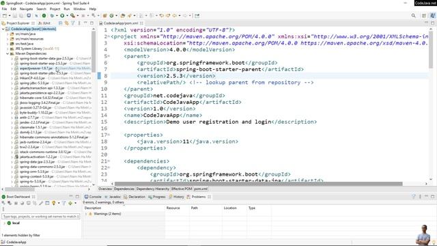Open the Console tab
This screenshot has height=246, width=437.
93,197
